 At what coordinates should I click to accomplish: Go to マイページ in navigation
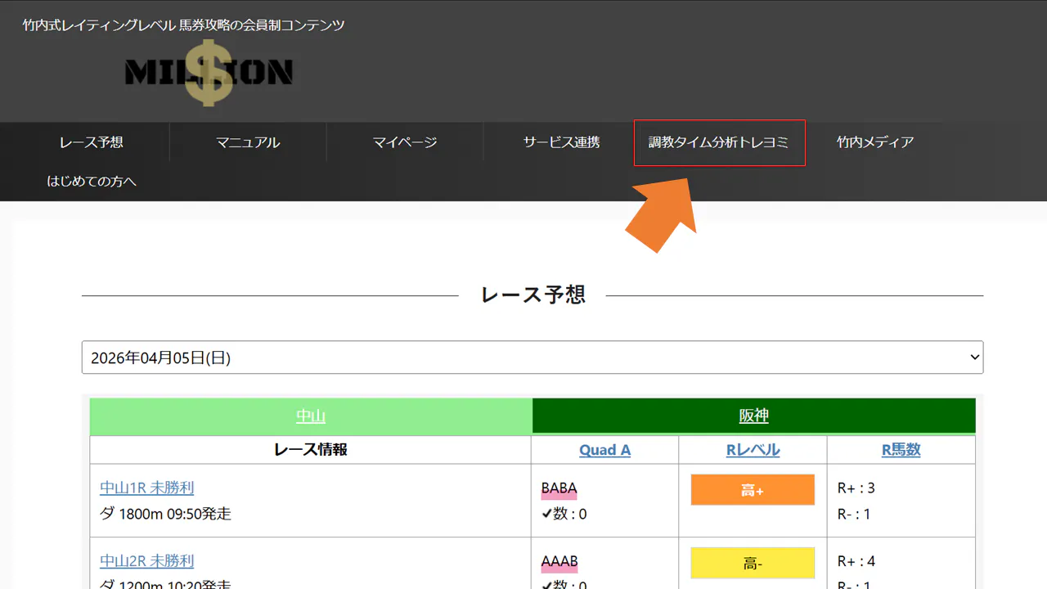[x=405, y=142]
